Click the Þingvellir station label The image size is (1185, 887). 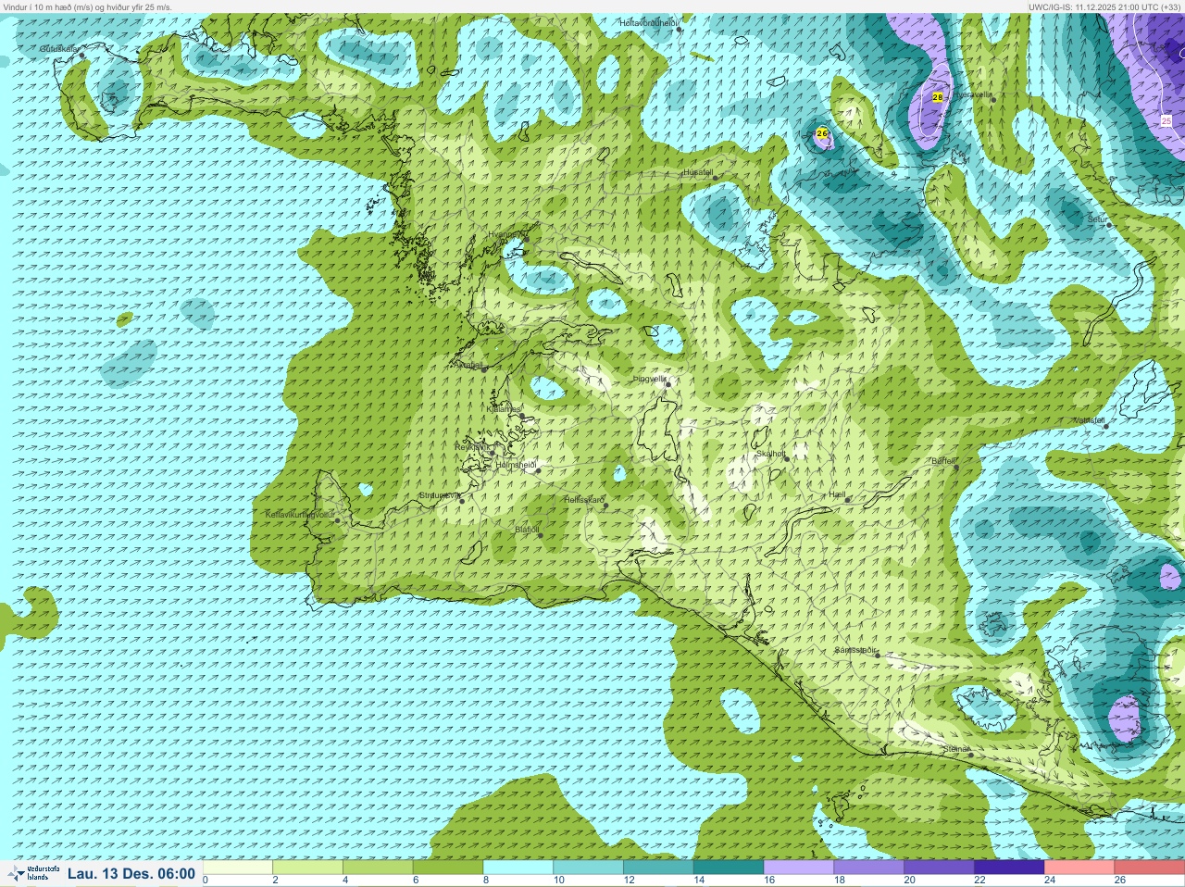tap(649, 379)
